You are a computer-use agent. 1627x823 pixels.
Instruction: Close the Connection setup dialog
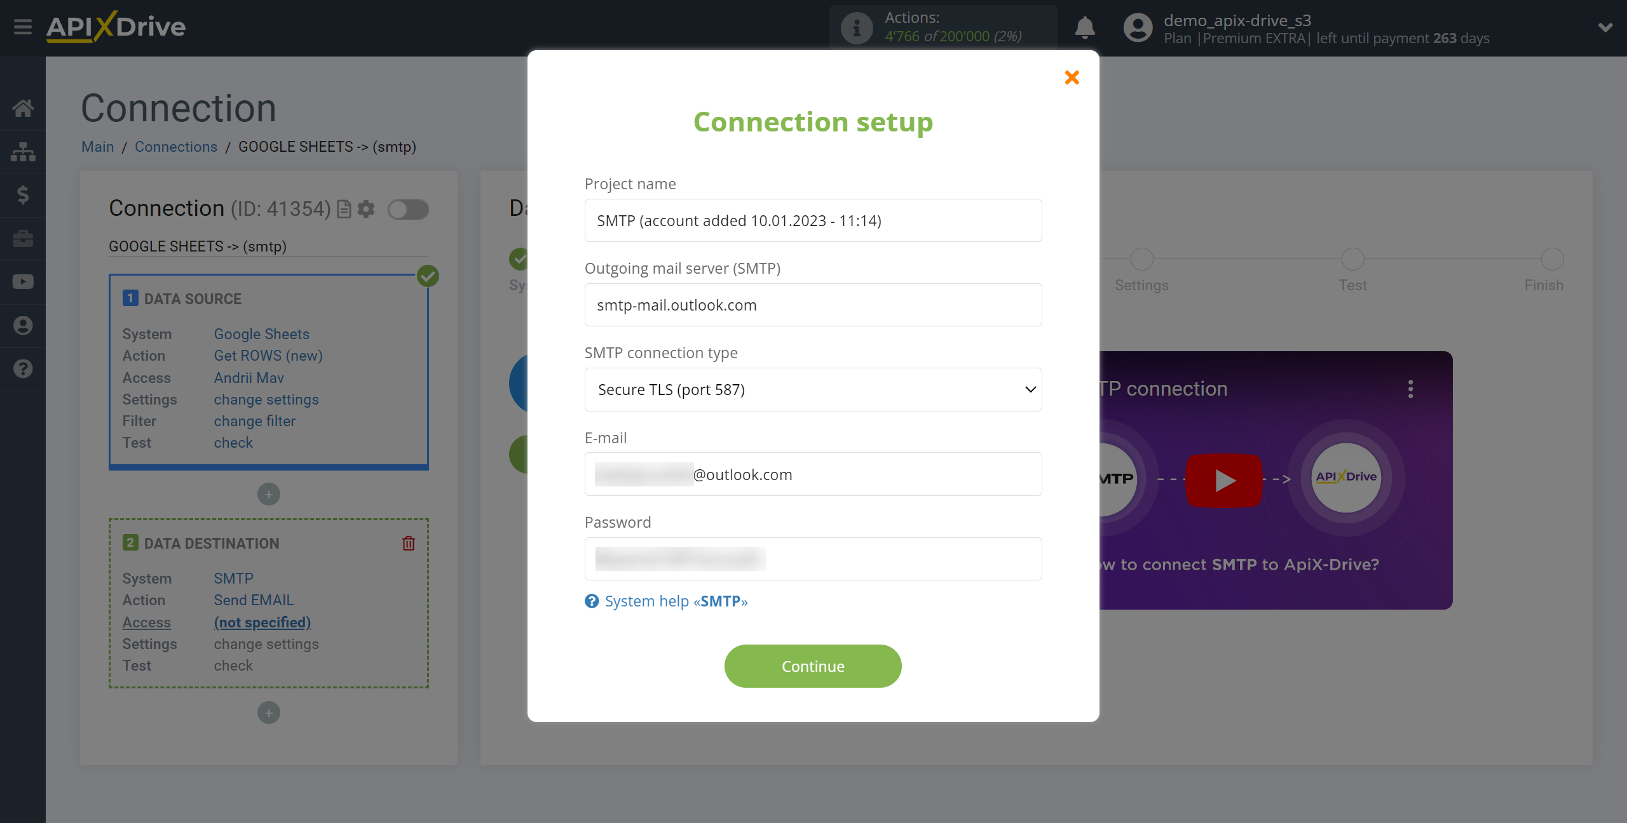1072,77
